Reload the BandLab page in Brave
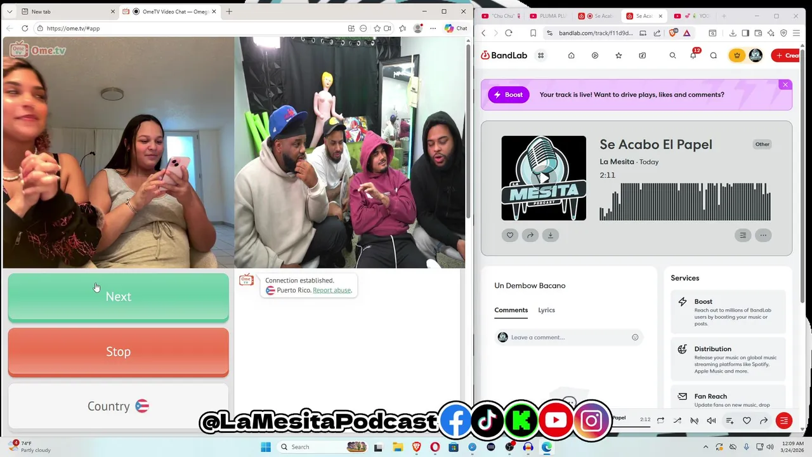Image resolution: width=812 pixels, height=457 pixels. (x=509, y=33)
